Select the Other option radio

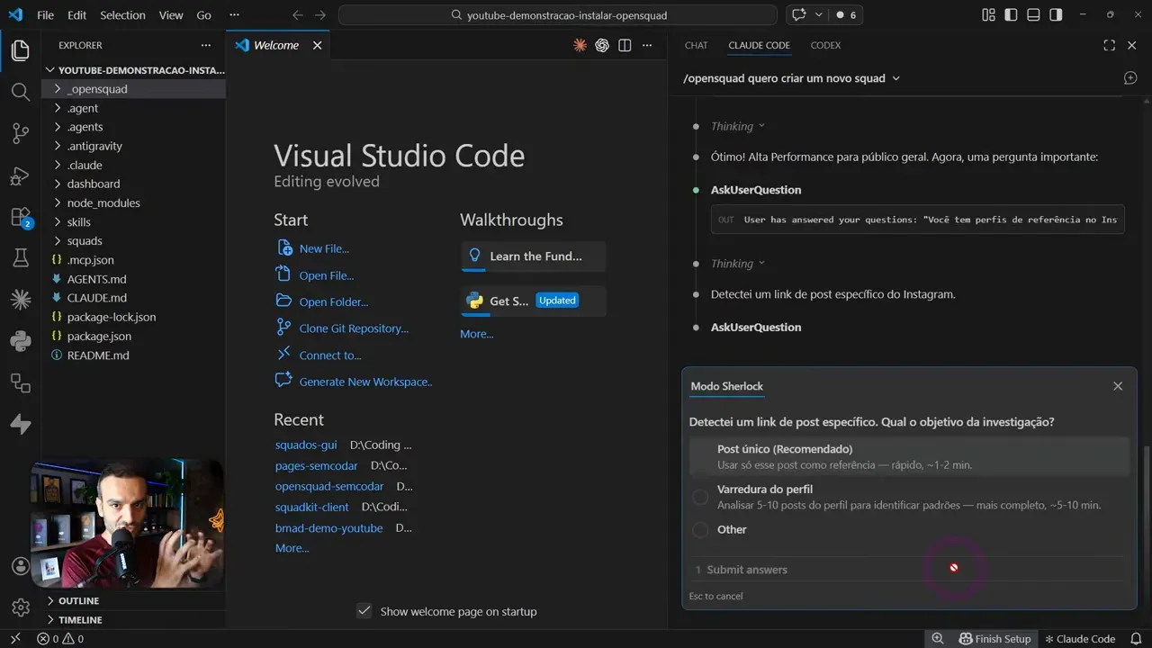pyautogui.click(x=700, y=530)
